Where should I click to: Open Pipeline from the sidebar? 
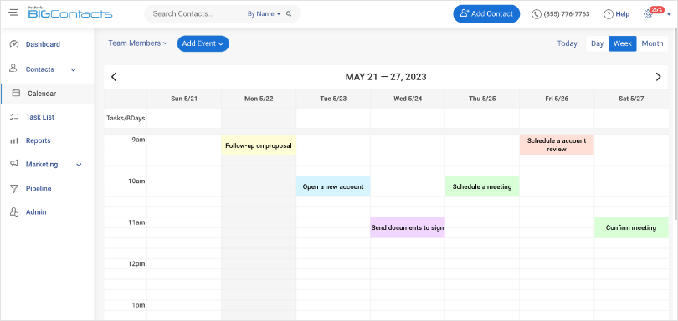coord(39,189)
